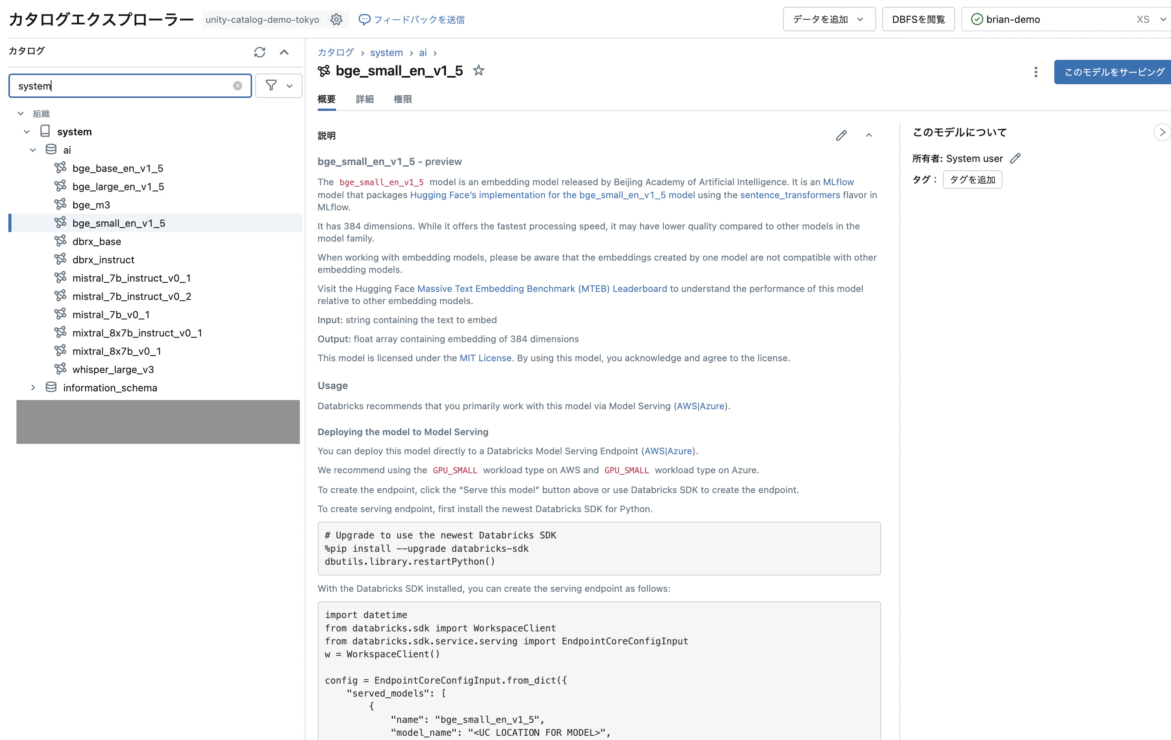Open the three-dot kebab menu
The width and height of the screenshot is (1171, 740).
pyautogui.click(x=1036, y=72)
